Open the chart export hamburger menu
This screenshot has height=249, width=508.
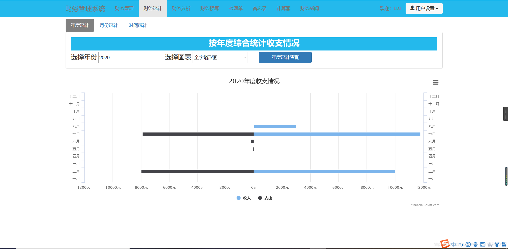436,82
